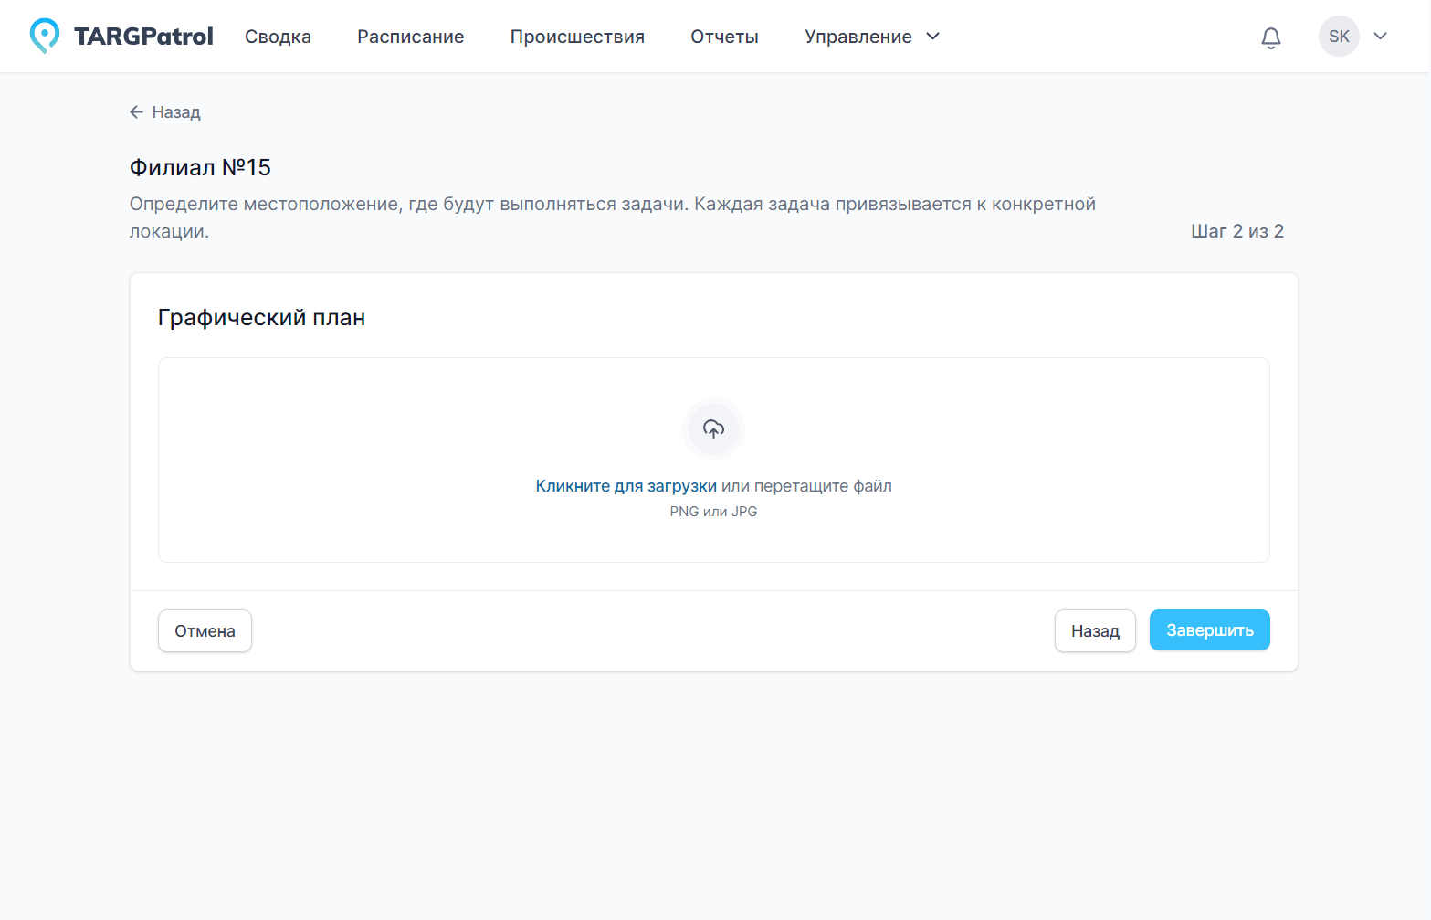The height and width of the screenshot is (920, 1431).
Task: Click the TARGPatrol logo icon
Action: pos(43,36)
